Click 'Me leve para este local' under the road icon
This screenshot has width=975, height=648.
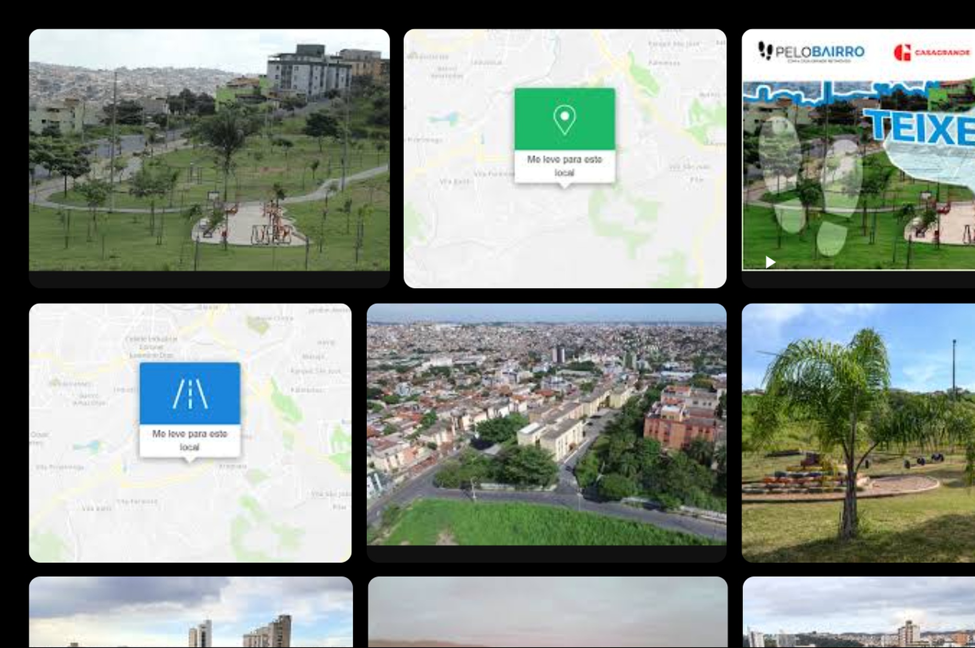[190, 440]
